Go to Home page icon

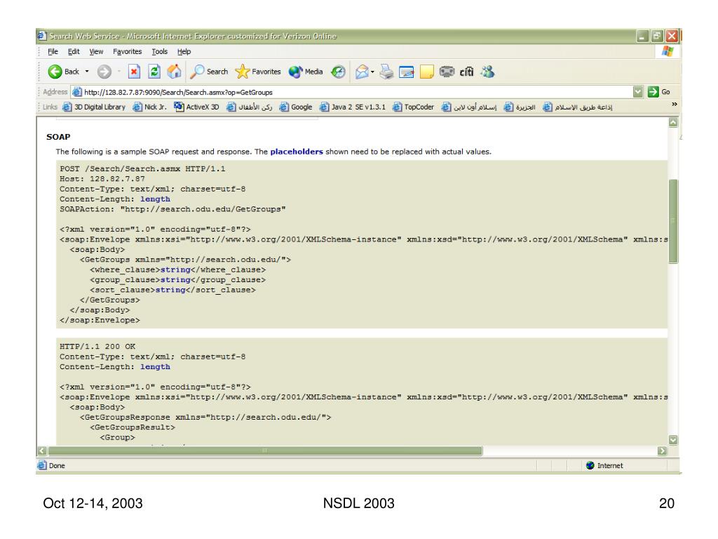(174, 72)
